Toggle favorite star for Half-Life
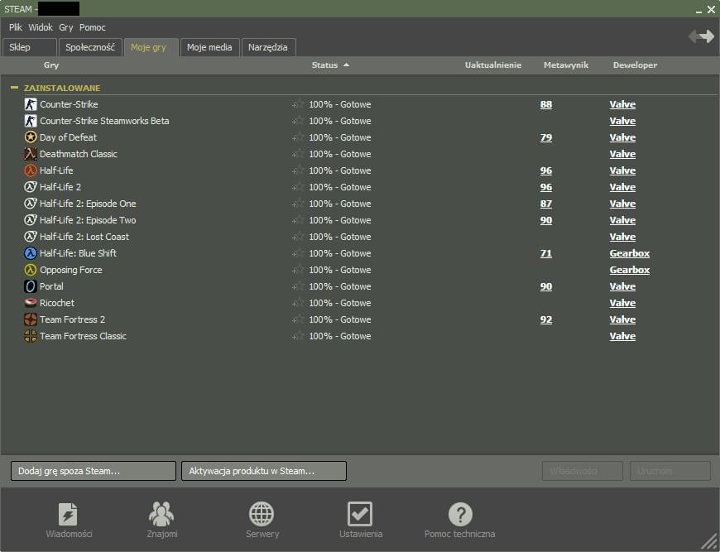 298,170
